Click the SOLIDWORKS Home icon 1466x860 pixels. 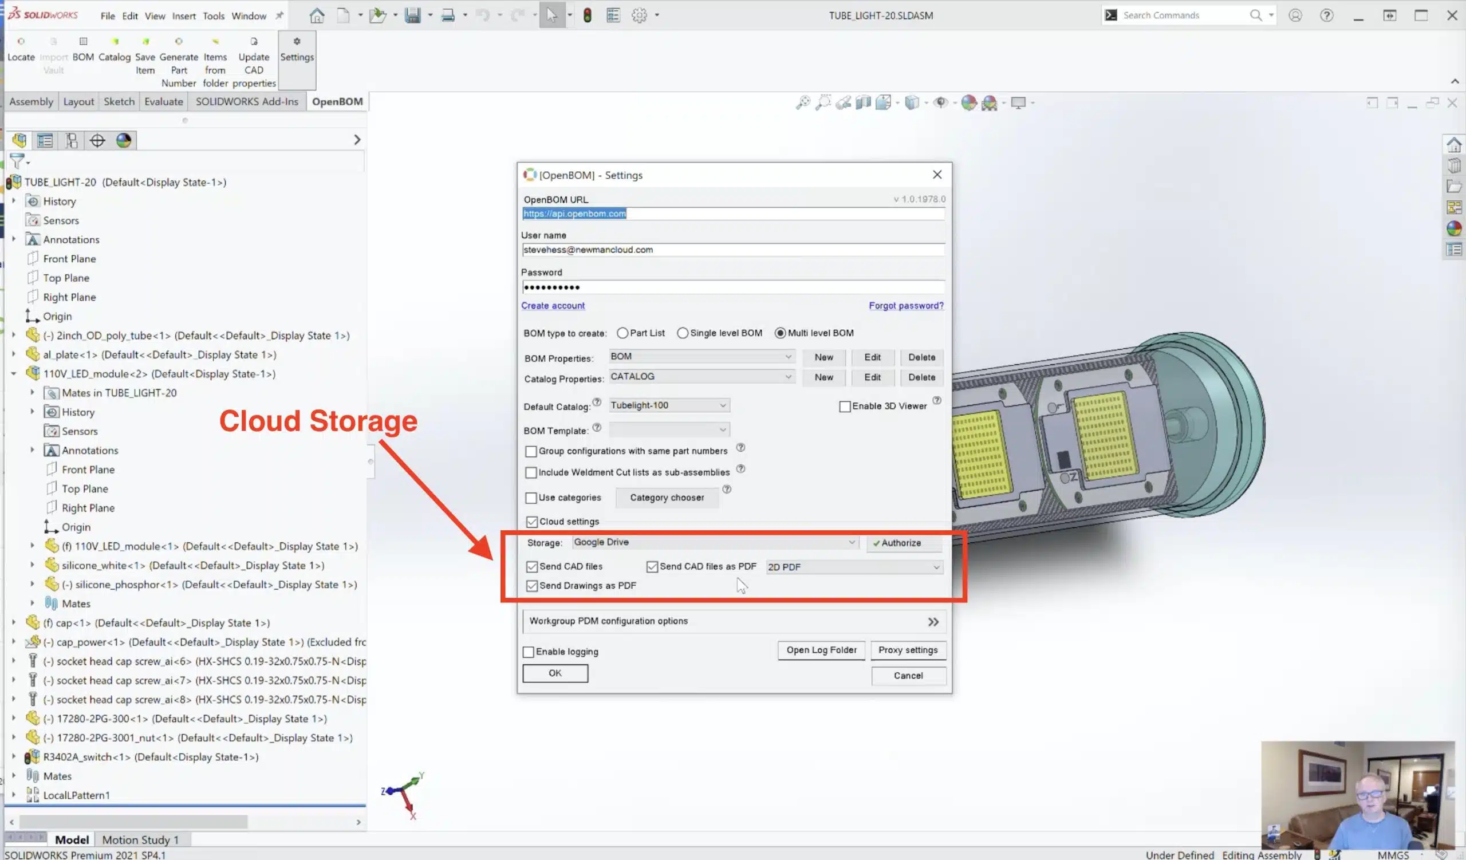pyautogui.click(x=317, y=15)
